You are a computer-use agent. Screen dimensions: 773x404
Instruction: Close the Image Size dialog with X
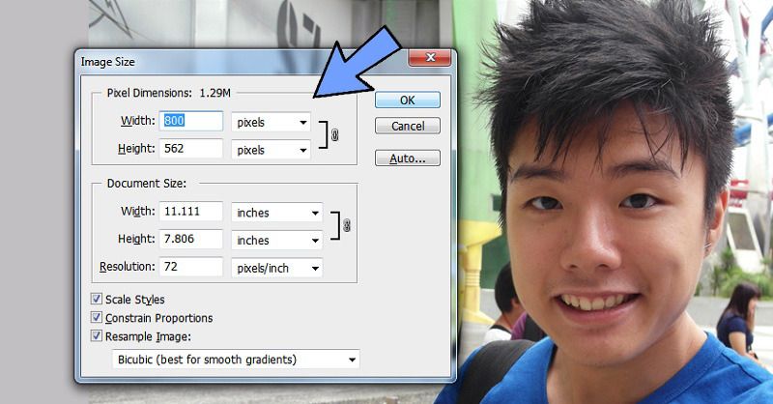point(429,61)
